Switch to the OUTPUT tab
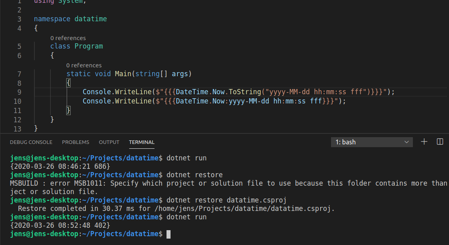The height and width of the screenshot is (245, 449). tap(109, 142)
